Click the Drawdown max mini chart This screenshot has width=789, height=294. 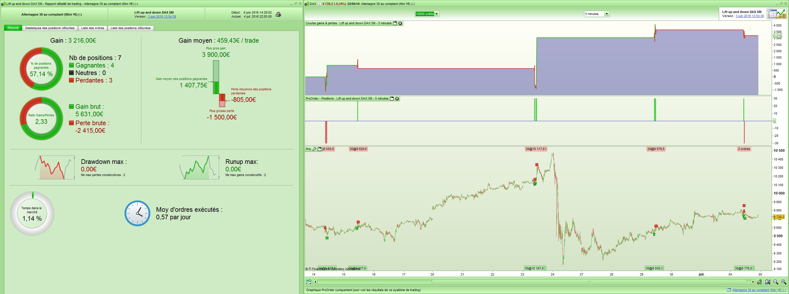(x=55, y=167)
